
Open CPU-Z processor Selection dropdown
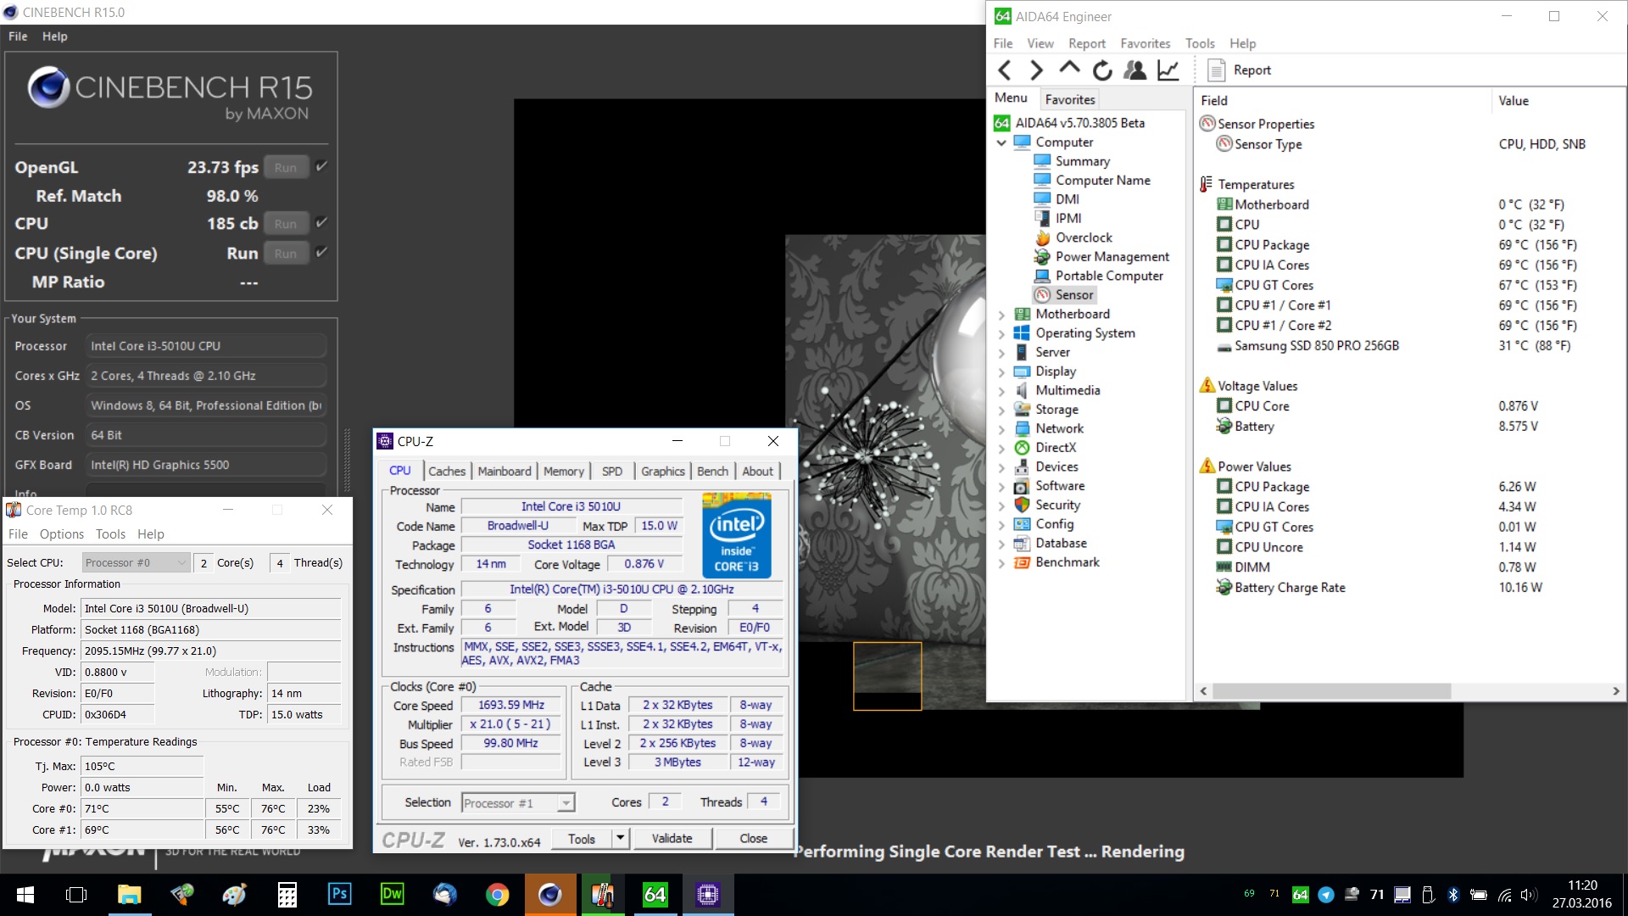(518, 802)
